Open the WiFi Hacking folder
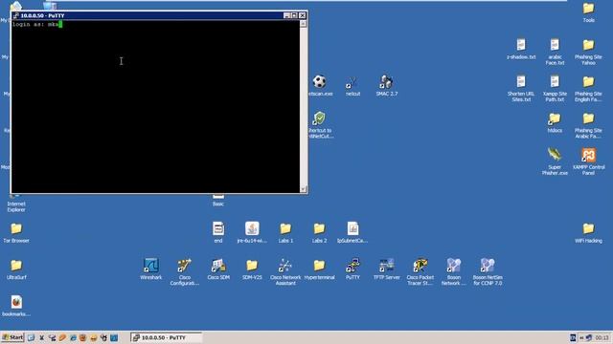 click(588, 232)
